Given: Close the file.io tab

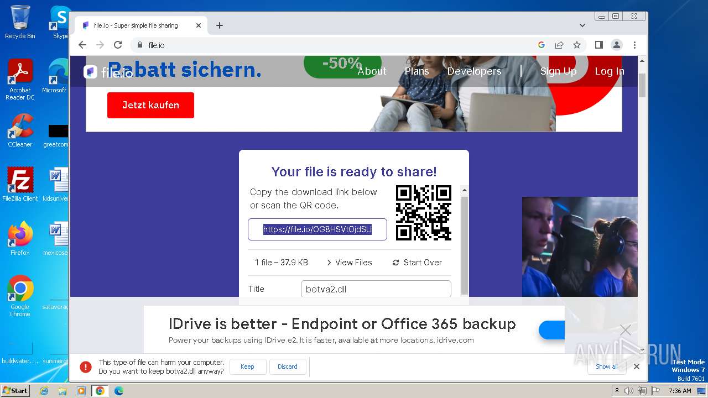Looking at the screenshot, I should coord(199,25).
